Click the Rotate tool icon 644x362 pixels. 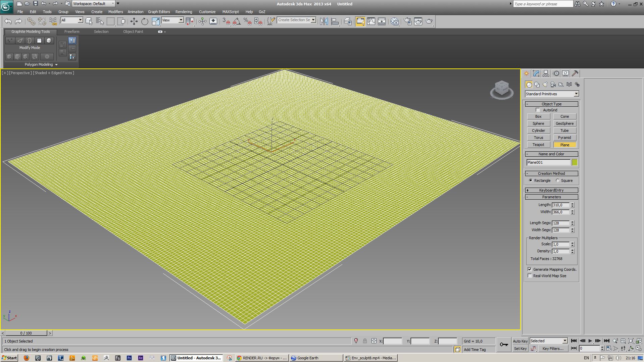pos(145,21)
